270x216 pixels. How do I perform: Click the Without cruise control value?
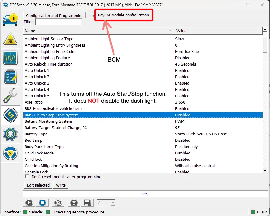pyautogui.click(x=195, y=166)
